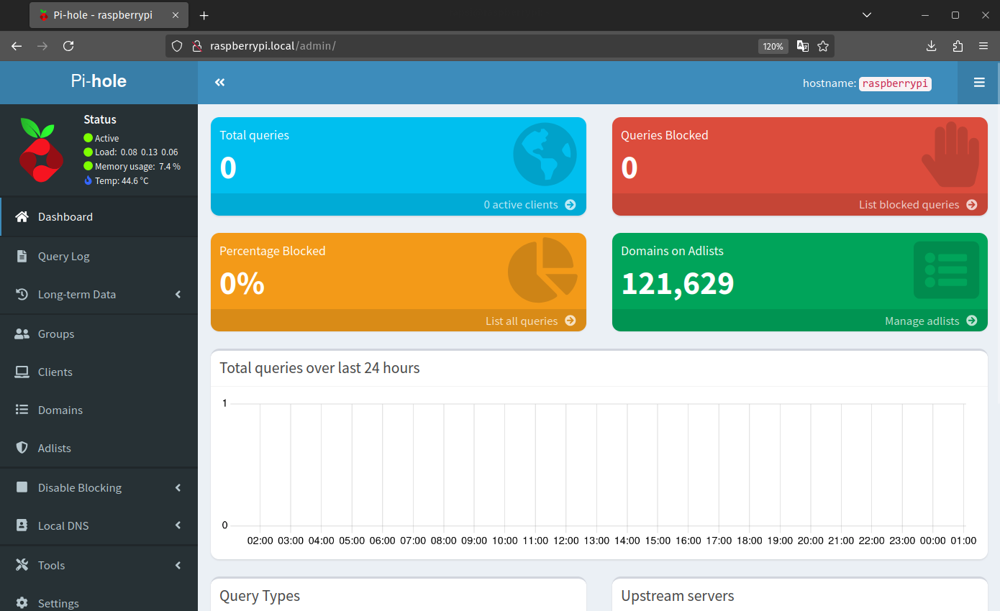Click arrow icon next to List blocked queries
The width and height of the screenshot is (1000, 611).
(972, 204)
